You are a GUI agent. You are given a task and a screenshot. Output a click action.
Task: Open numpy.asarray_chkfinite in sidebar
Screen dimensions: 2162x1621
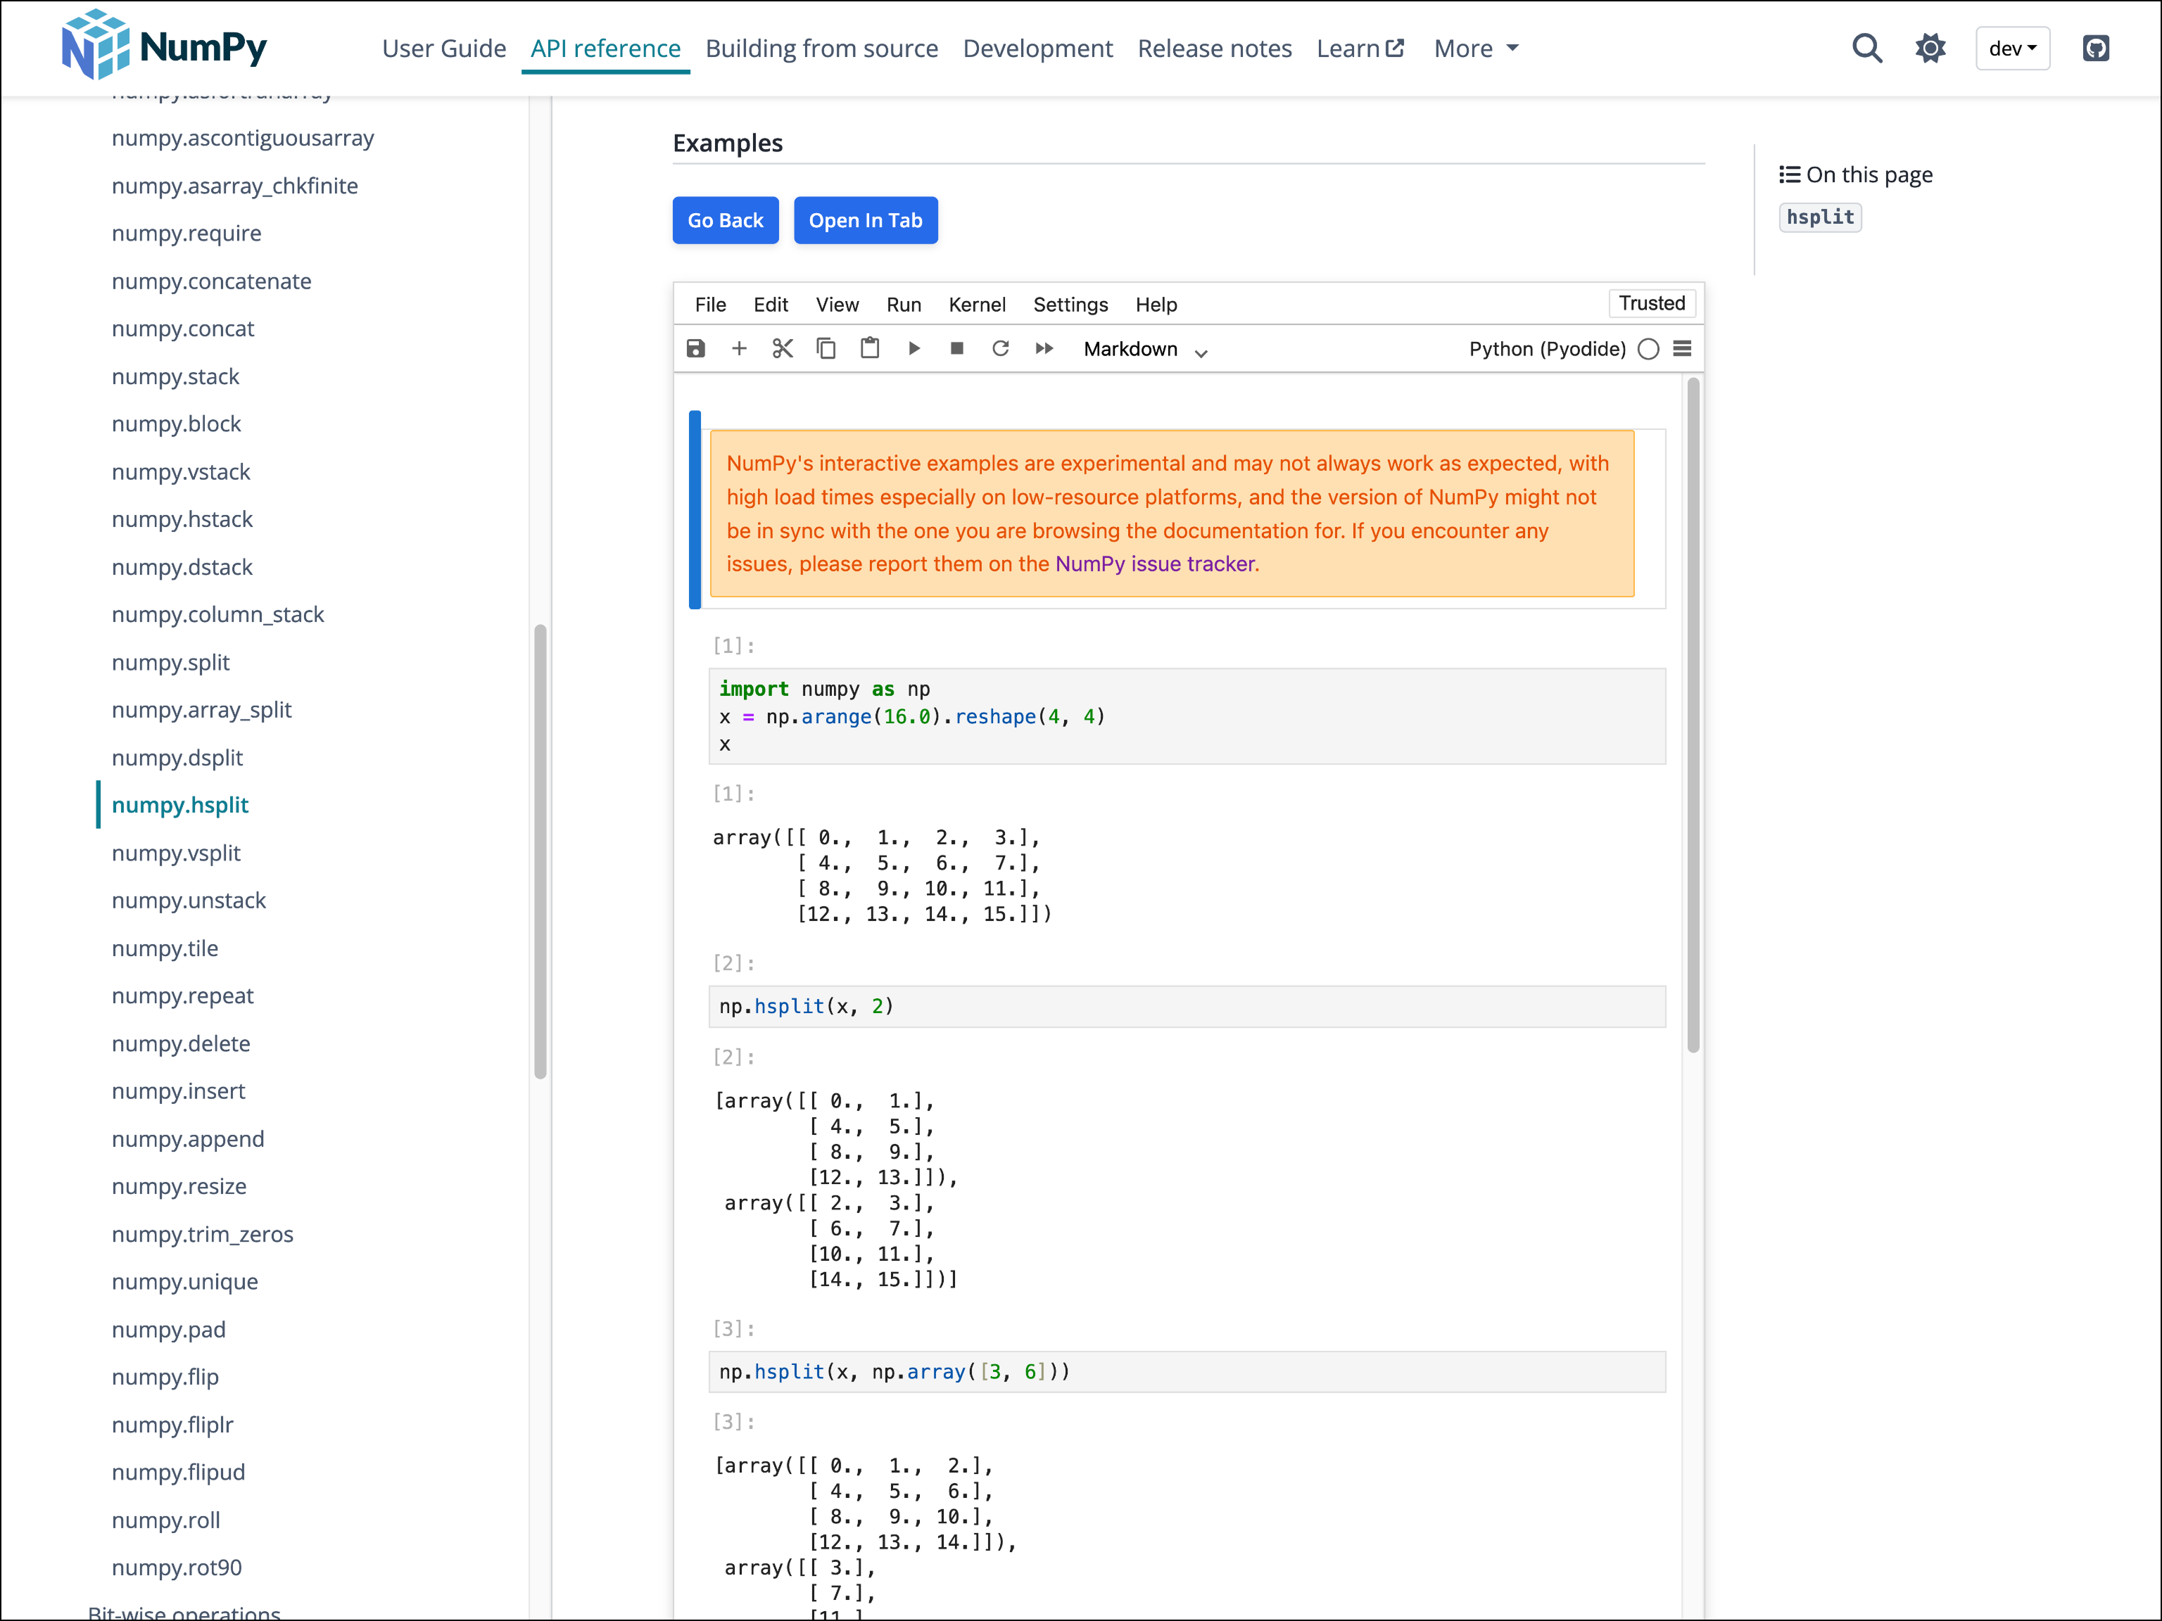(x=234, y=186)
